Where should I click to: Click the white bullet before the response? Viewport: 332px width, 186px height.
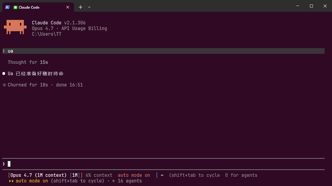(4, 74)
